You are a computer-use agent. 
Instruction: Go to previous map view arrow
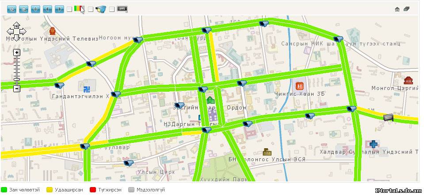click(x=47, y=9)
